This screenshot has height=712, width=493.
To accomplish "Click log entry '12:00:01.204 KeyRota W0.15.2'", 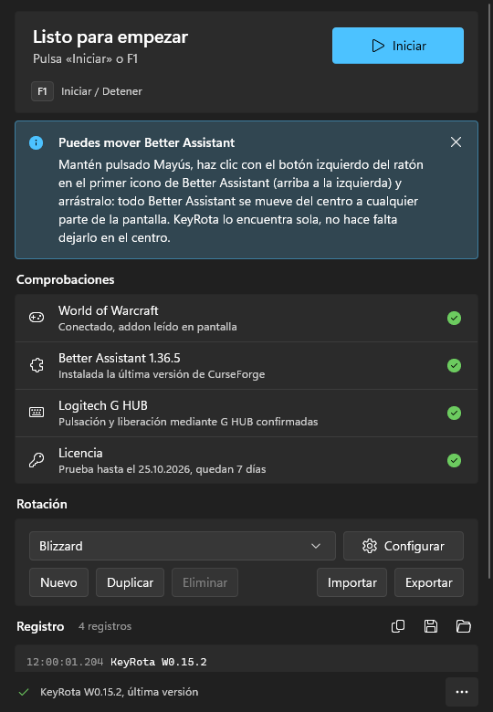I will pos(117,662).
